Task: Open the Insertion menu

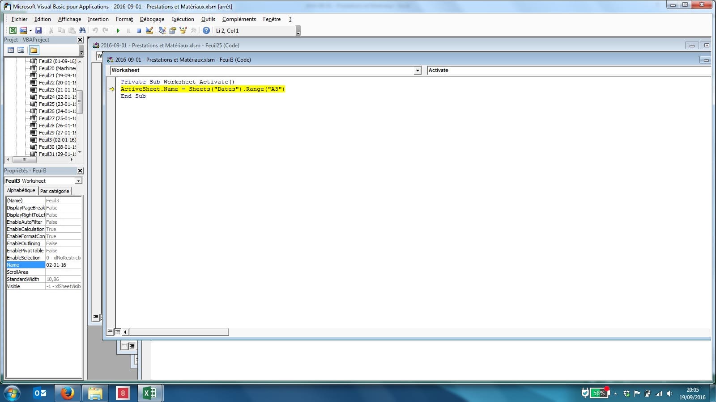Action: coord(98,19)
